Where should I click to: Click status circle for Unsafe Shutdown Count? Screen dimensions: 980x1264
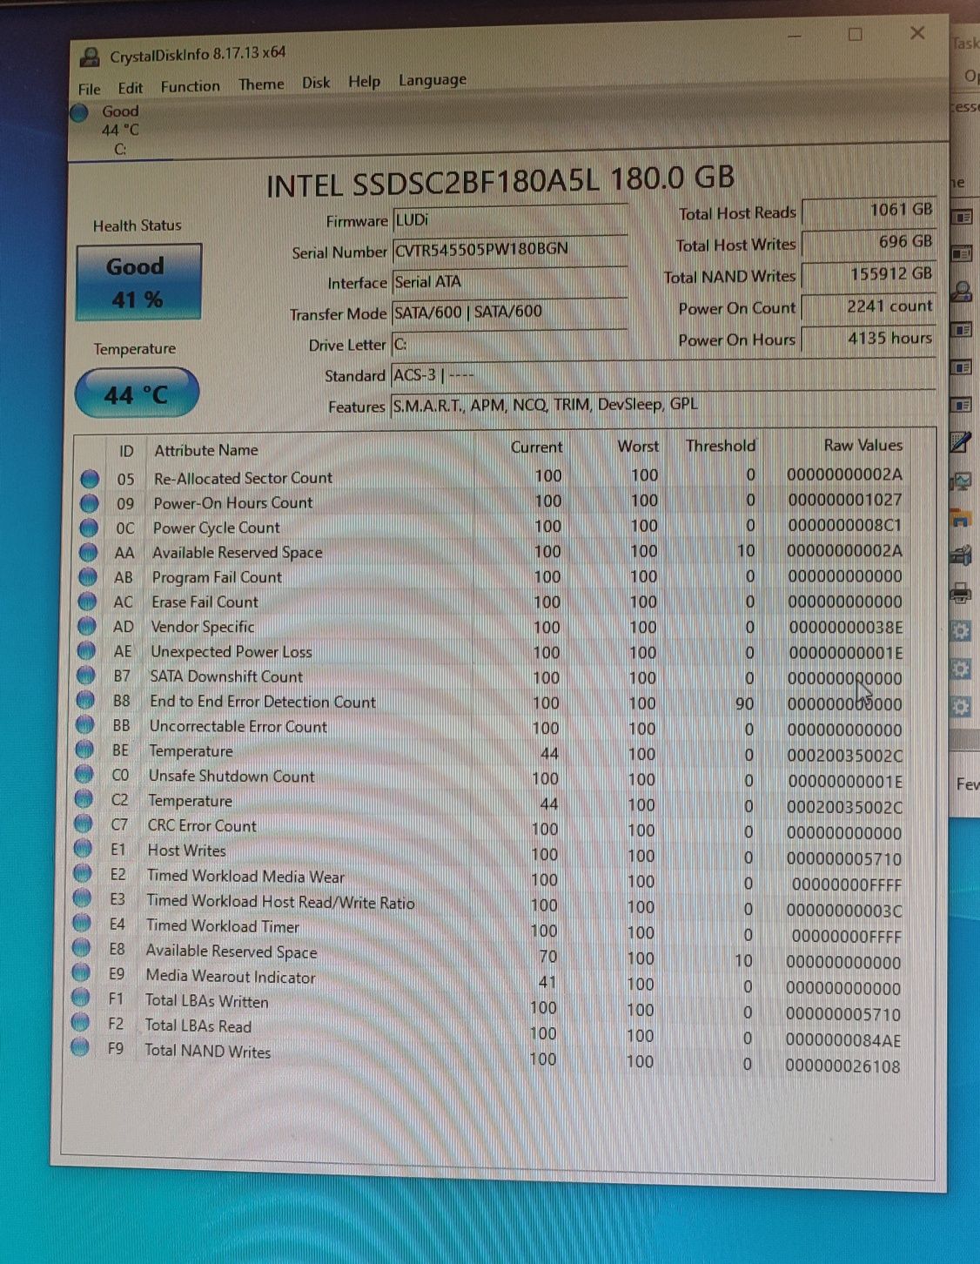tap(84, 774)
